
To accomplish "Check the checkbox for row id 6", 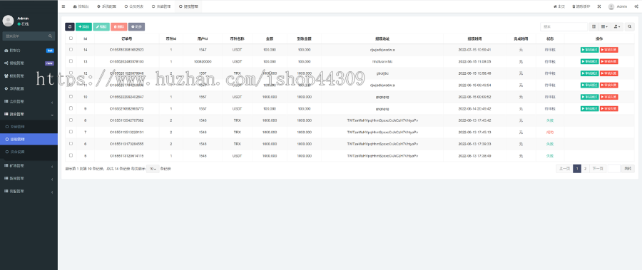I will pos(71,144).
